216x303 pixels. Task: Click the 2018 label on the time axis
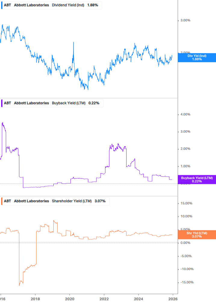(35, 299)
